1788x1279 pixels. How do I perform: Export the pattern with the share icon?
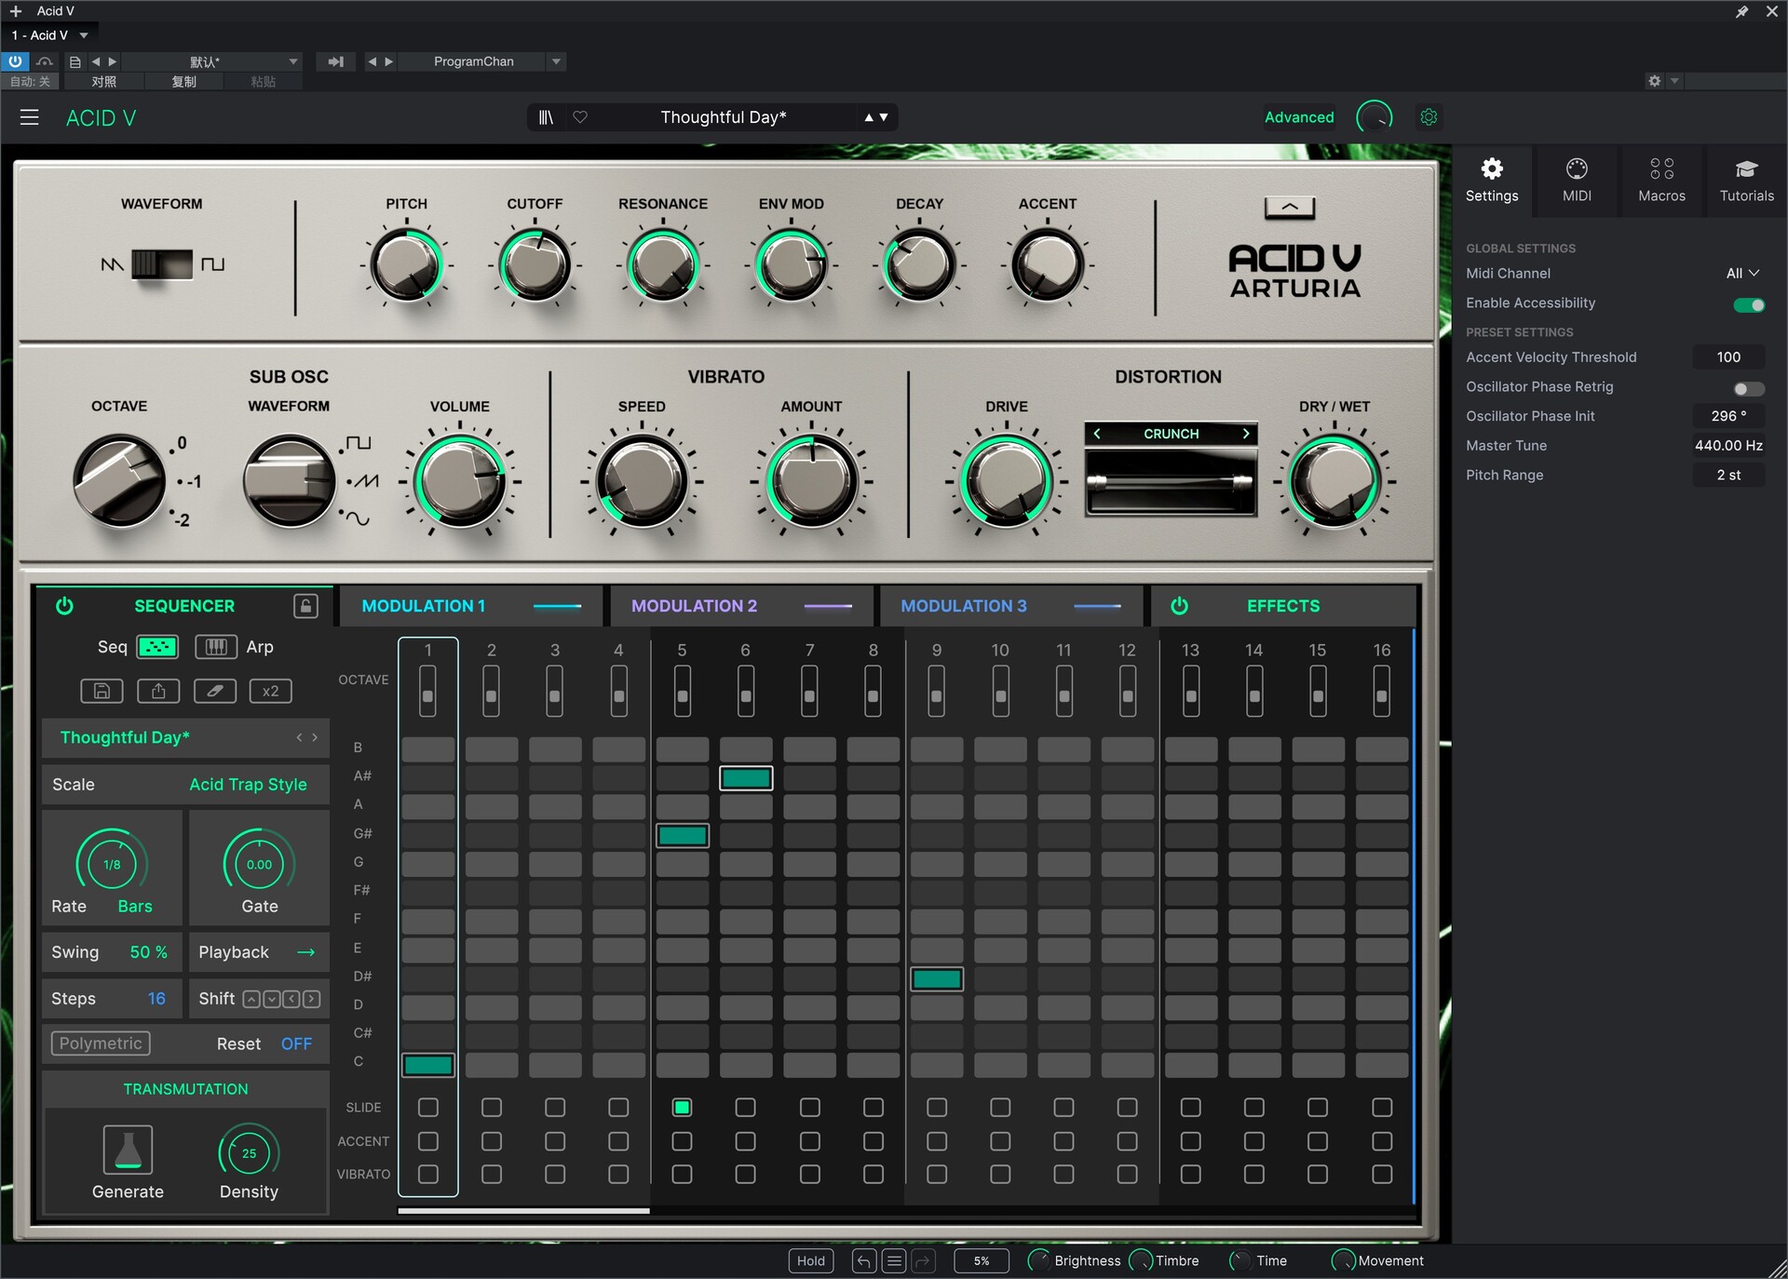pos(158,691)
